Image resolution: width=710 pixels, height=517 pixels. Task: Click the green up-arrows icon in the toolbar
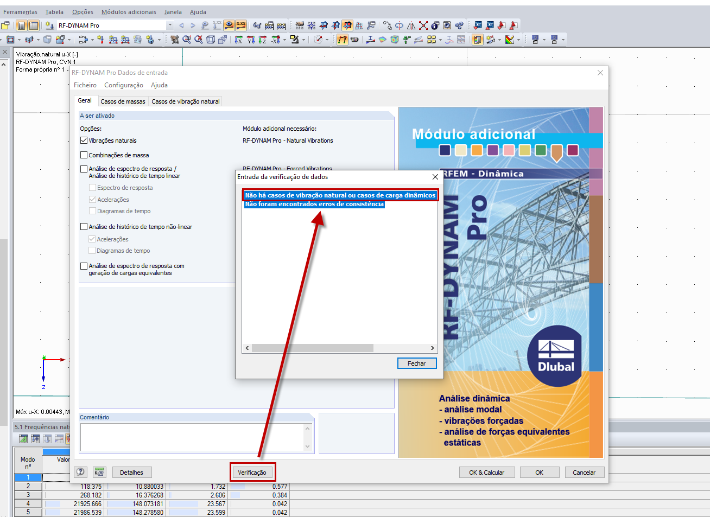coord(407,40)
